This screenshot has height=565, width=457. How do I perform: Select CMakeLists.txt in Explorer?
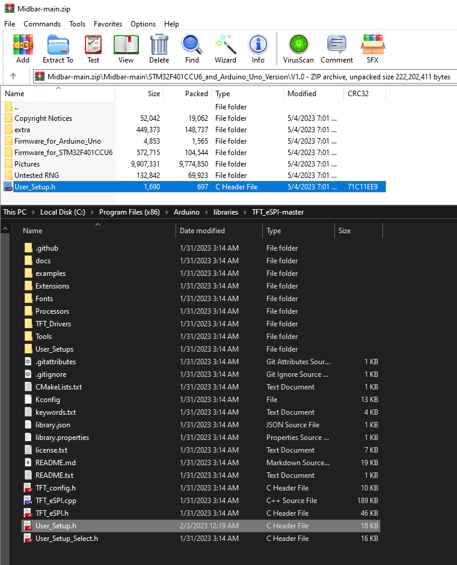pos(58,387)
